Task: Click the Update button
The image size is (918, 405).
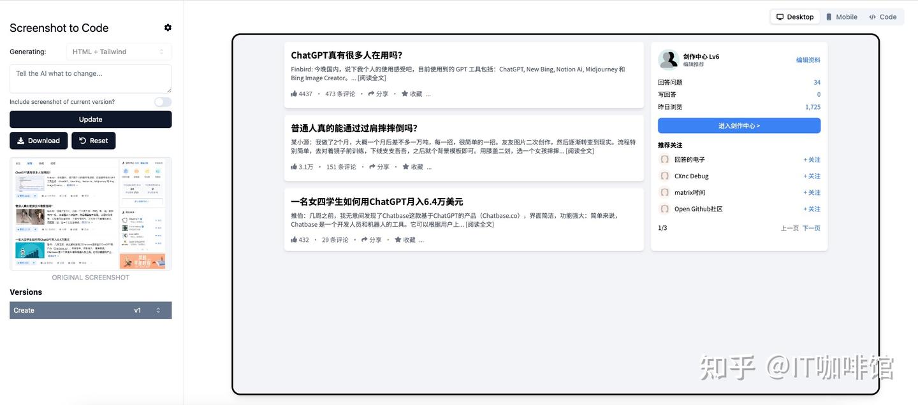Action: 91,119
